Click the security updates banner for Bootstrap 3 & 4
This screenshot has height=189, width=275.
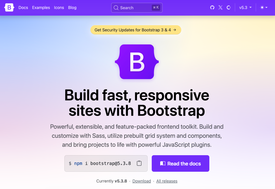click(136, 30)
